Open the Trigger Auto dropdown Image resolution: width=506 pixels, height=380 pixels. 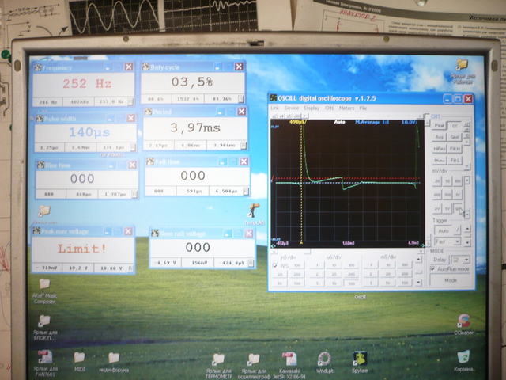click(444, 230)
